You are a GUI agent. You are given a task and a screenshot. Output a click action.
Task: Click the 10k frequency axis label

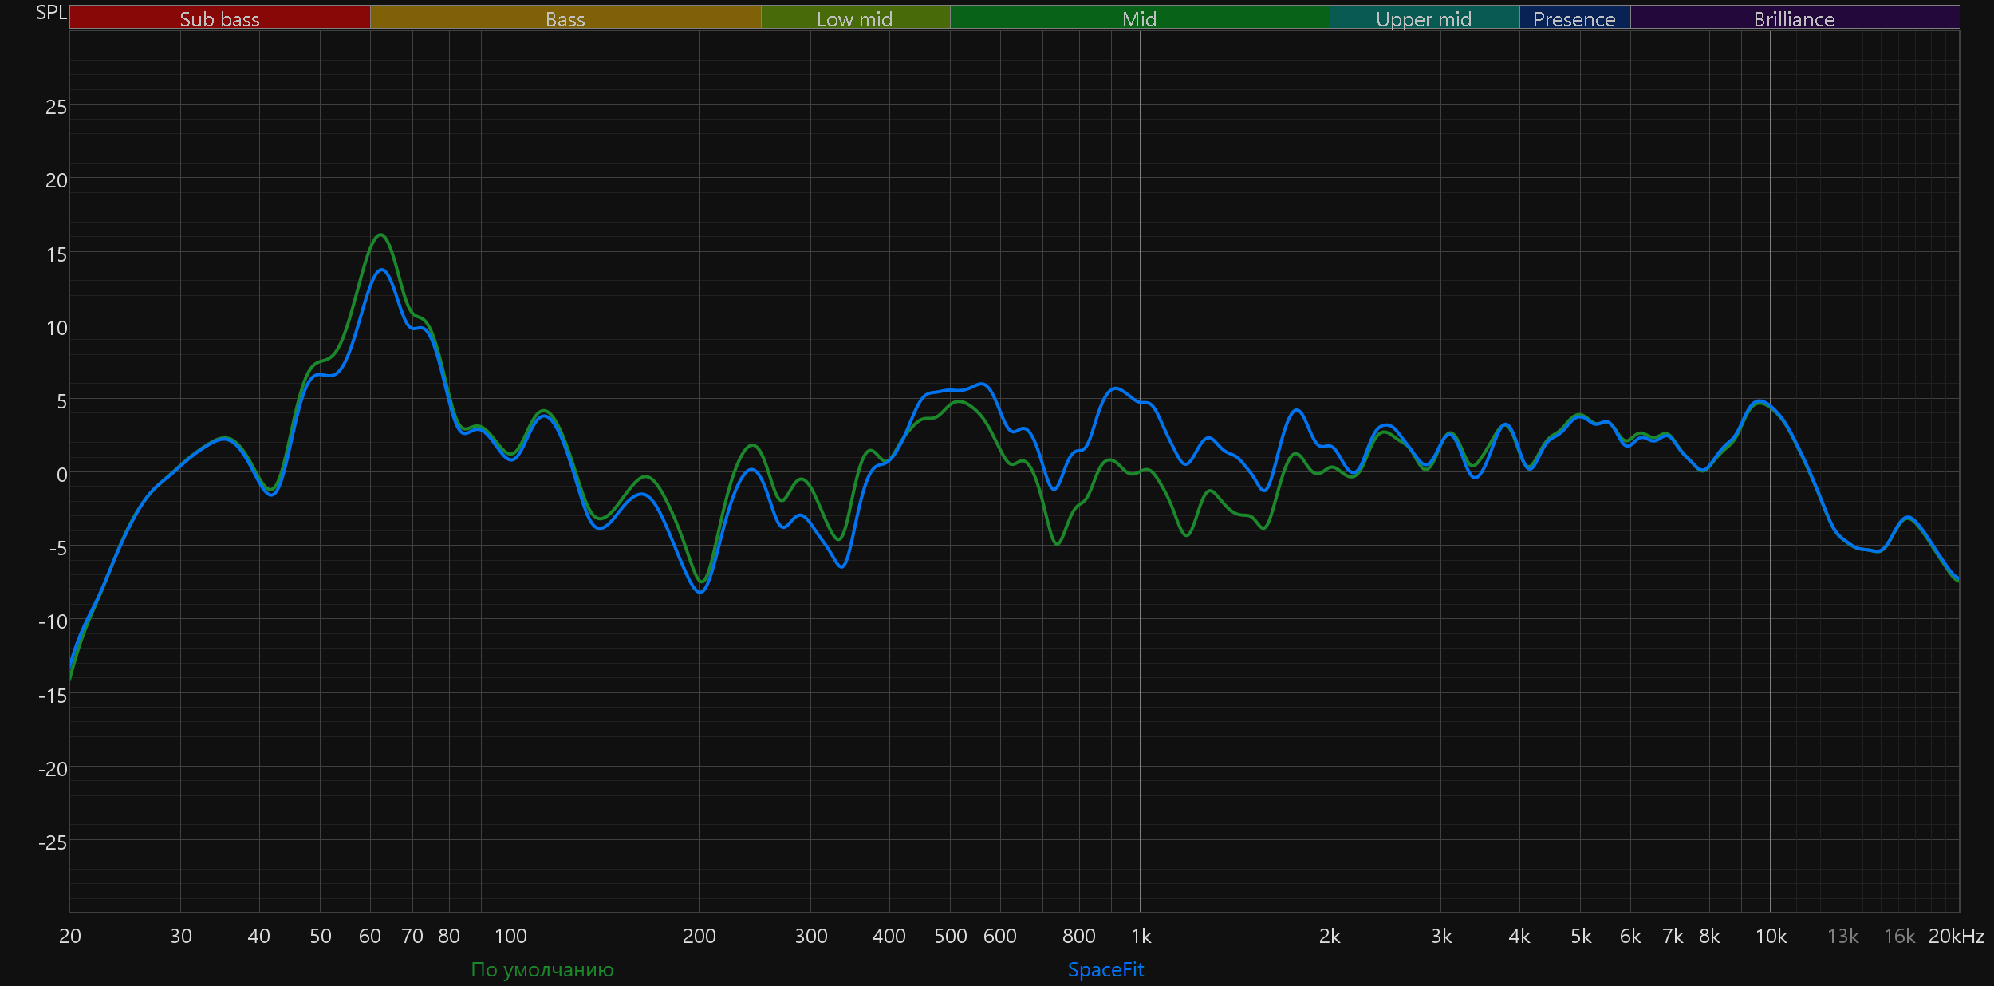[x=1771, y=937]
